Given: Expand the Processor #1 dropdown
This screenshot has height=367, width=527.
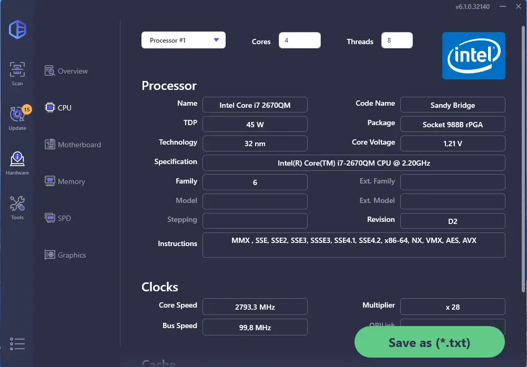Looking at the screenshot, I should (184, 40).
